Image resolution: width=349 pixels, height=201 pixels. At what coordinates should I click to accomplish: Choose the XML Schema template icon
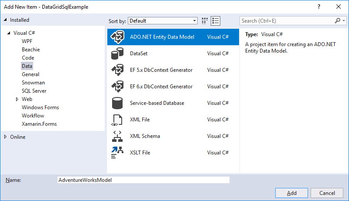click(117, 136)
